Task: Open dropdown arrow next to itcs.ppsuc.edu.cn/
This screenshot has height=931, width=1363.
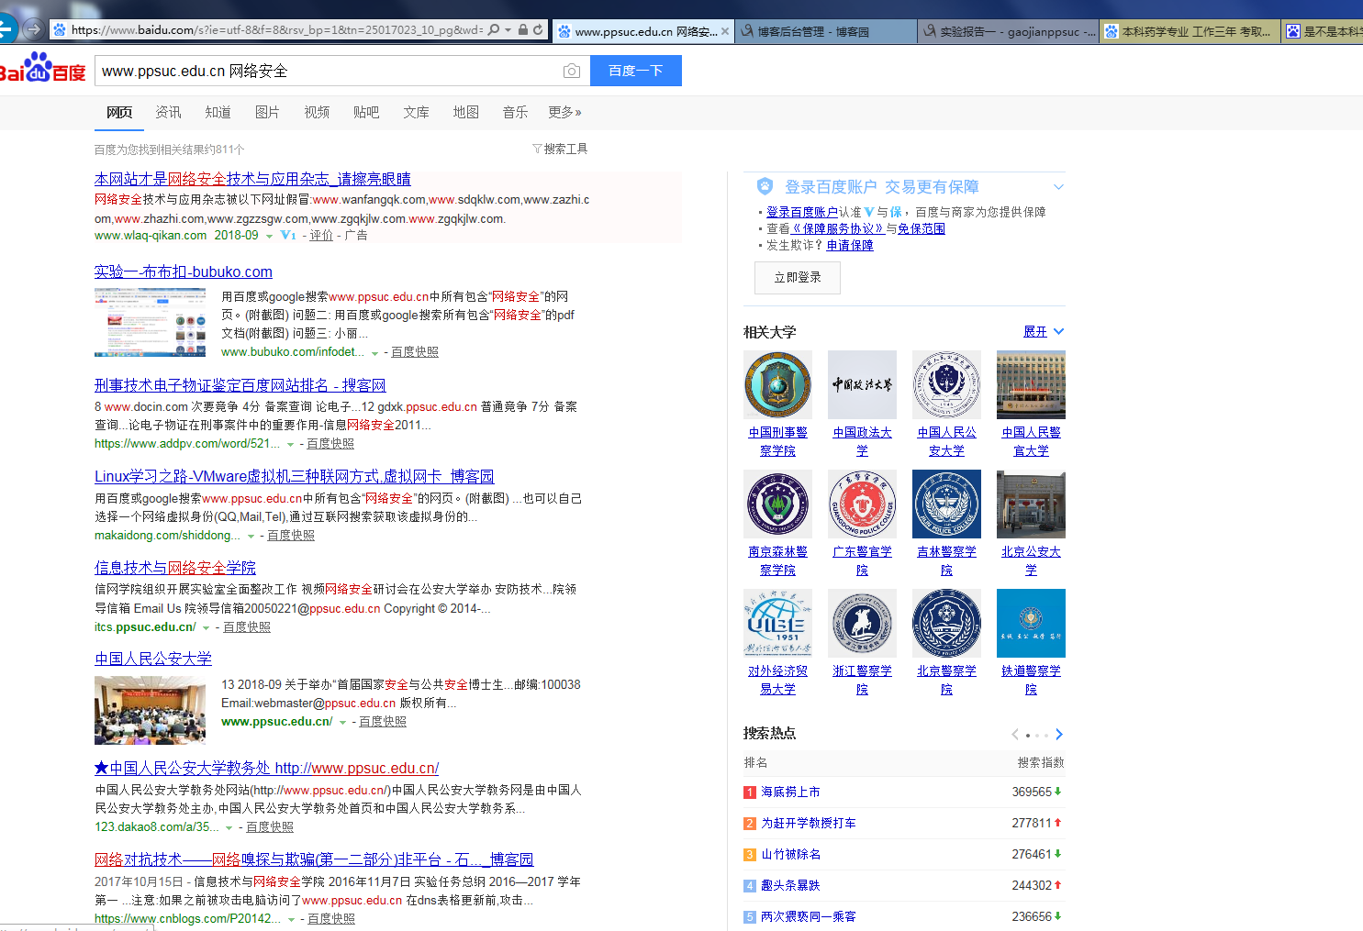Action: [207, 628]
